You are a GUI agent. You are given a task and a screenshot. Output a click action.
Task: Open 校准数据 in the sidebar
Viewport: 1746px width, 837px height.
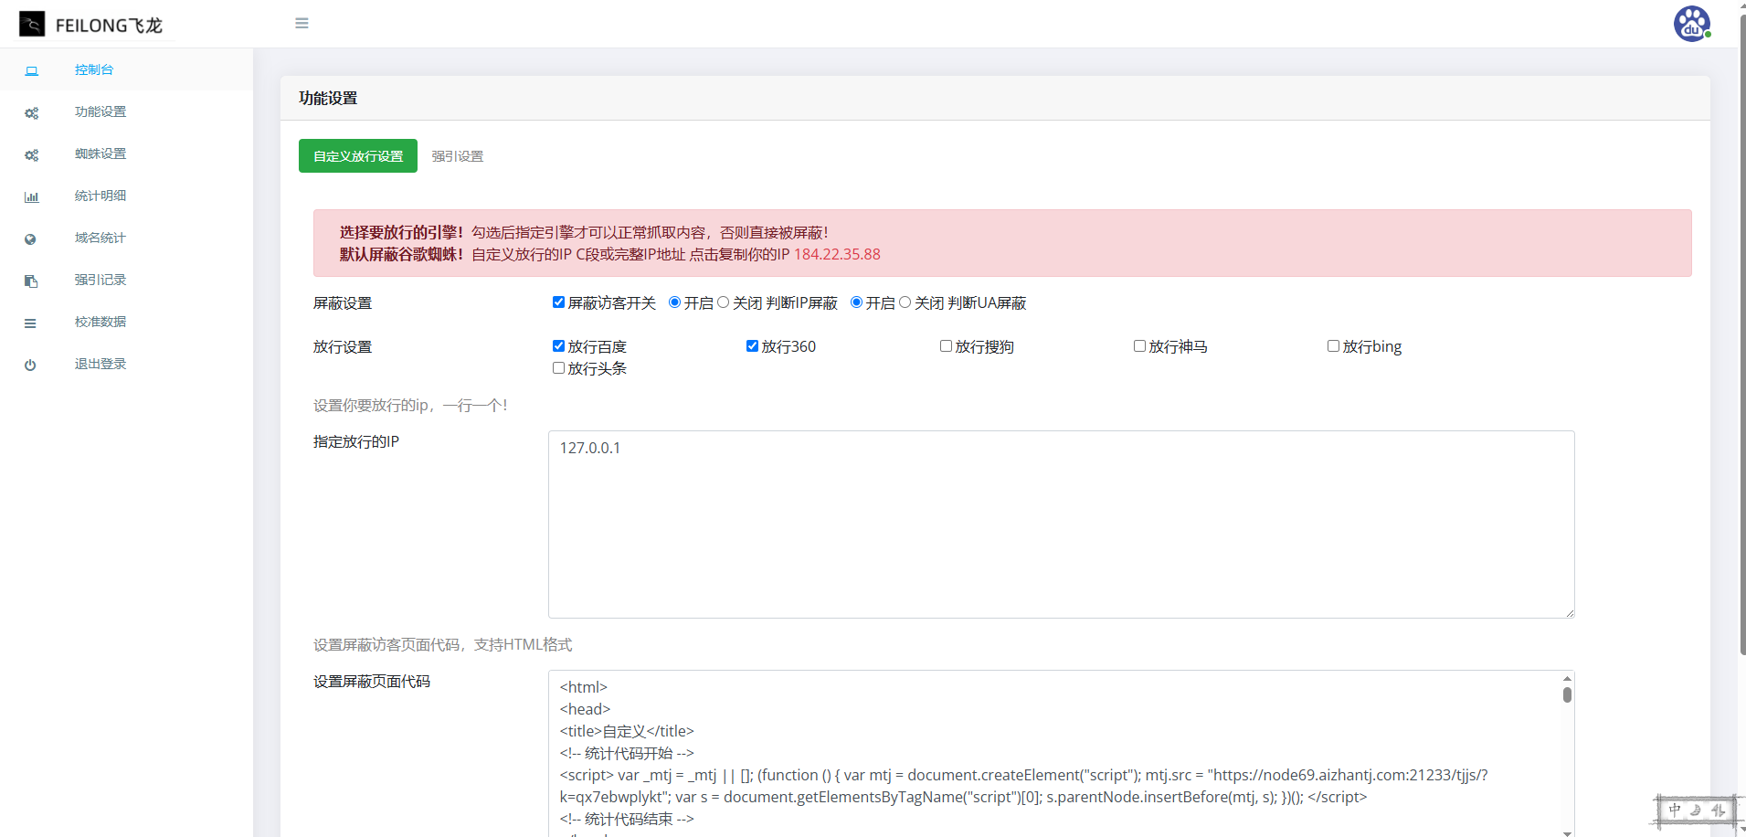click(x=101, y=322)
